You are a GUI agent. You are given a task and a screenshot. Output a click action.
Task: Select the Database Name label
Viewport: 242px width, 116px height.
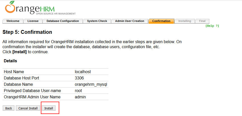18,84
